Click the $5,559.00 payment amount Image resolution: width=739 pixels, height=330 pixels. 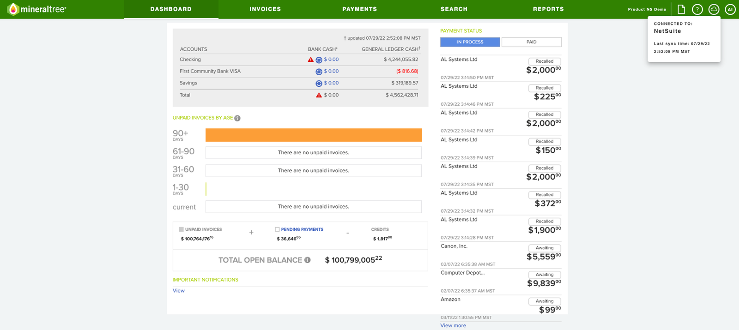544,257
